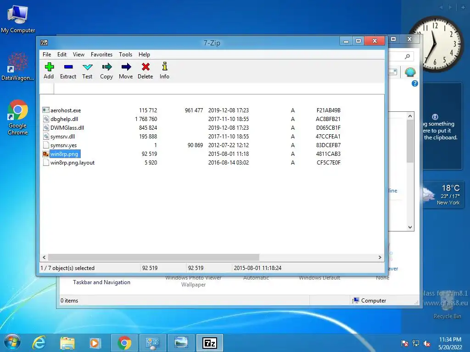Open Windows Media Player from taskbar

tap(95, 343)
